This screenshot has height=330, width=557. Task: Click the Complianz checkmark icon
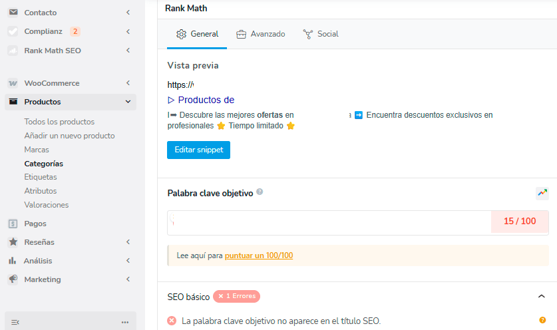point(13,31)
